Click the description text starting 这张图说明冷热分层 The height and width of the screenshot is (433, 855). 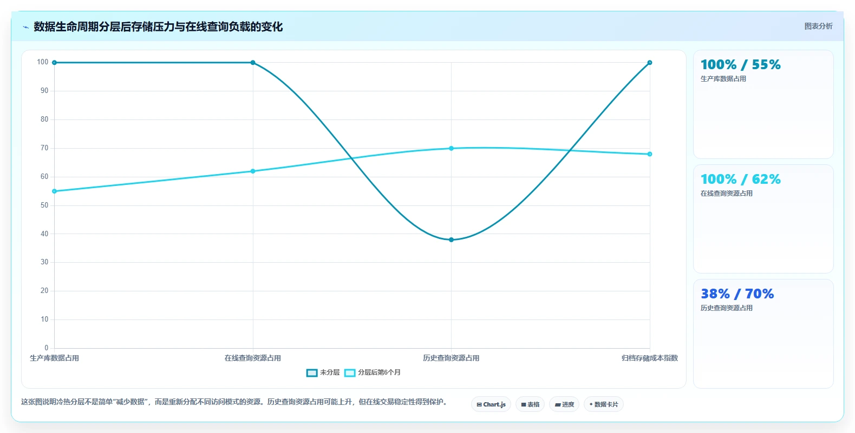coord(234,402)
